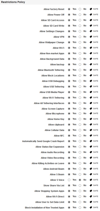
Task: Click the SAFE tag icon next to Allow Microphone
Action: coord(91,113)
